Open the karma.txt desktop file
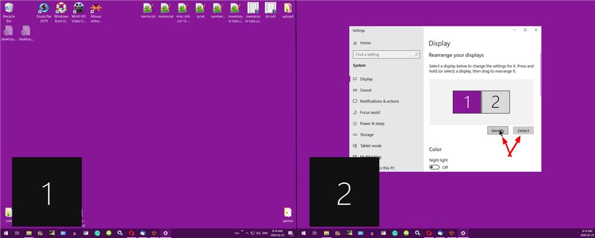 pos(148,11)
